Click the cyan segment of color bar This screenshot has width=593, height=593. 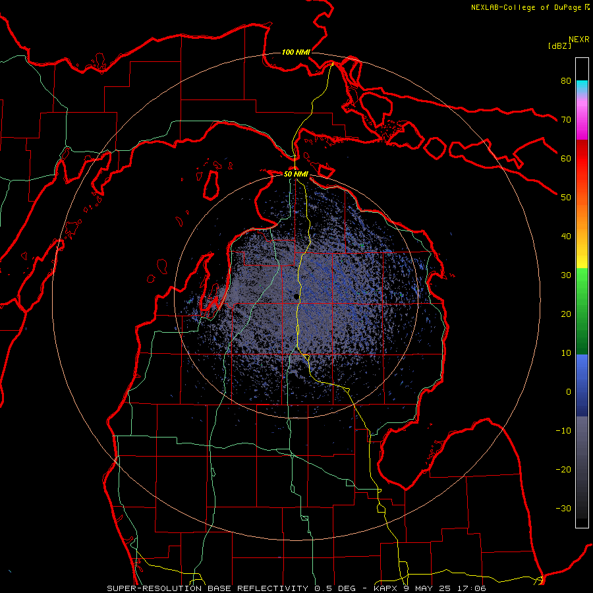582,87
